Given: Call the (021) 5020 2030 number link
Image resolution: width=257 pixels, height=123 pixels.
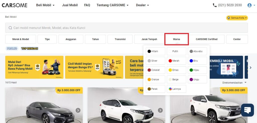Looking at the screenshot, I should [230, 5].
